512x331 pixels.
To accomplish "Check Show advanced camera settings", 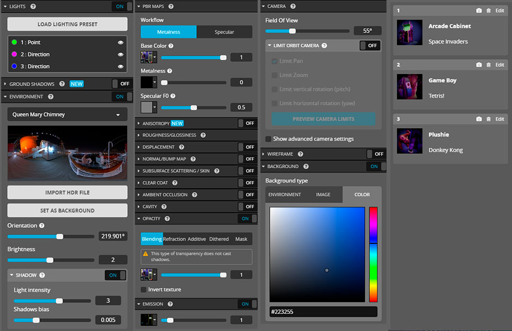I will 269,139.
